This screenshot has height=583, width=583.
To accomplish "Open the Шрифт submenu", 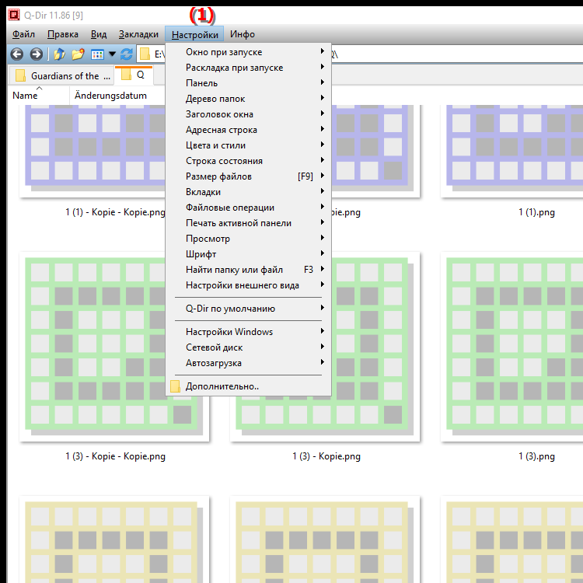I will coord(249,254).
